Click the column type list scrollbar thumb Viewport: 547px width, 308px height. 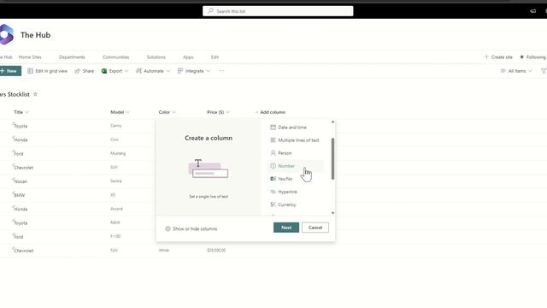pos(332,159)
